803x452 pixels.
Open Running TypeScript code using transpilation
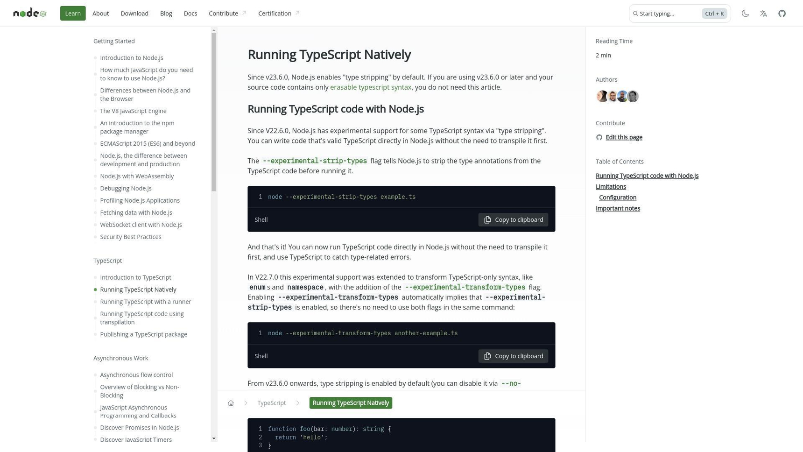[142, 318]
